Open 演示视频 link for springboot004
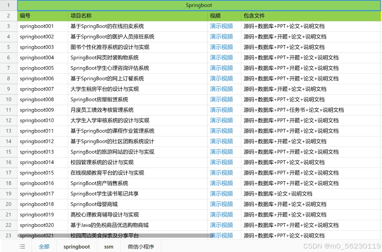 tap(221, 58)
